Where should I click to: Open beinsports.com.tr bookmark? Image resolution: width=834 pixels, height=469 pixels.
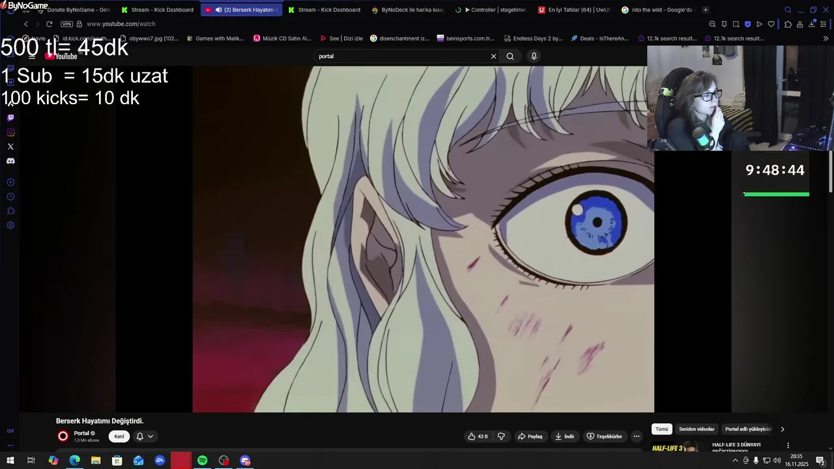tap(466, 38)
